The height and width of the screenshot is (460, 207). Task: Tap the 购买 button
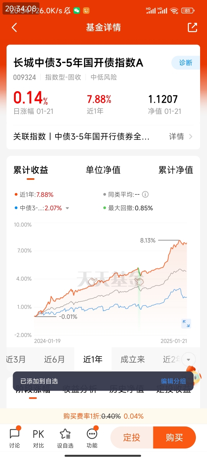click(174, 437)
